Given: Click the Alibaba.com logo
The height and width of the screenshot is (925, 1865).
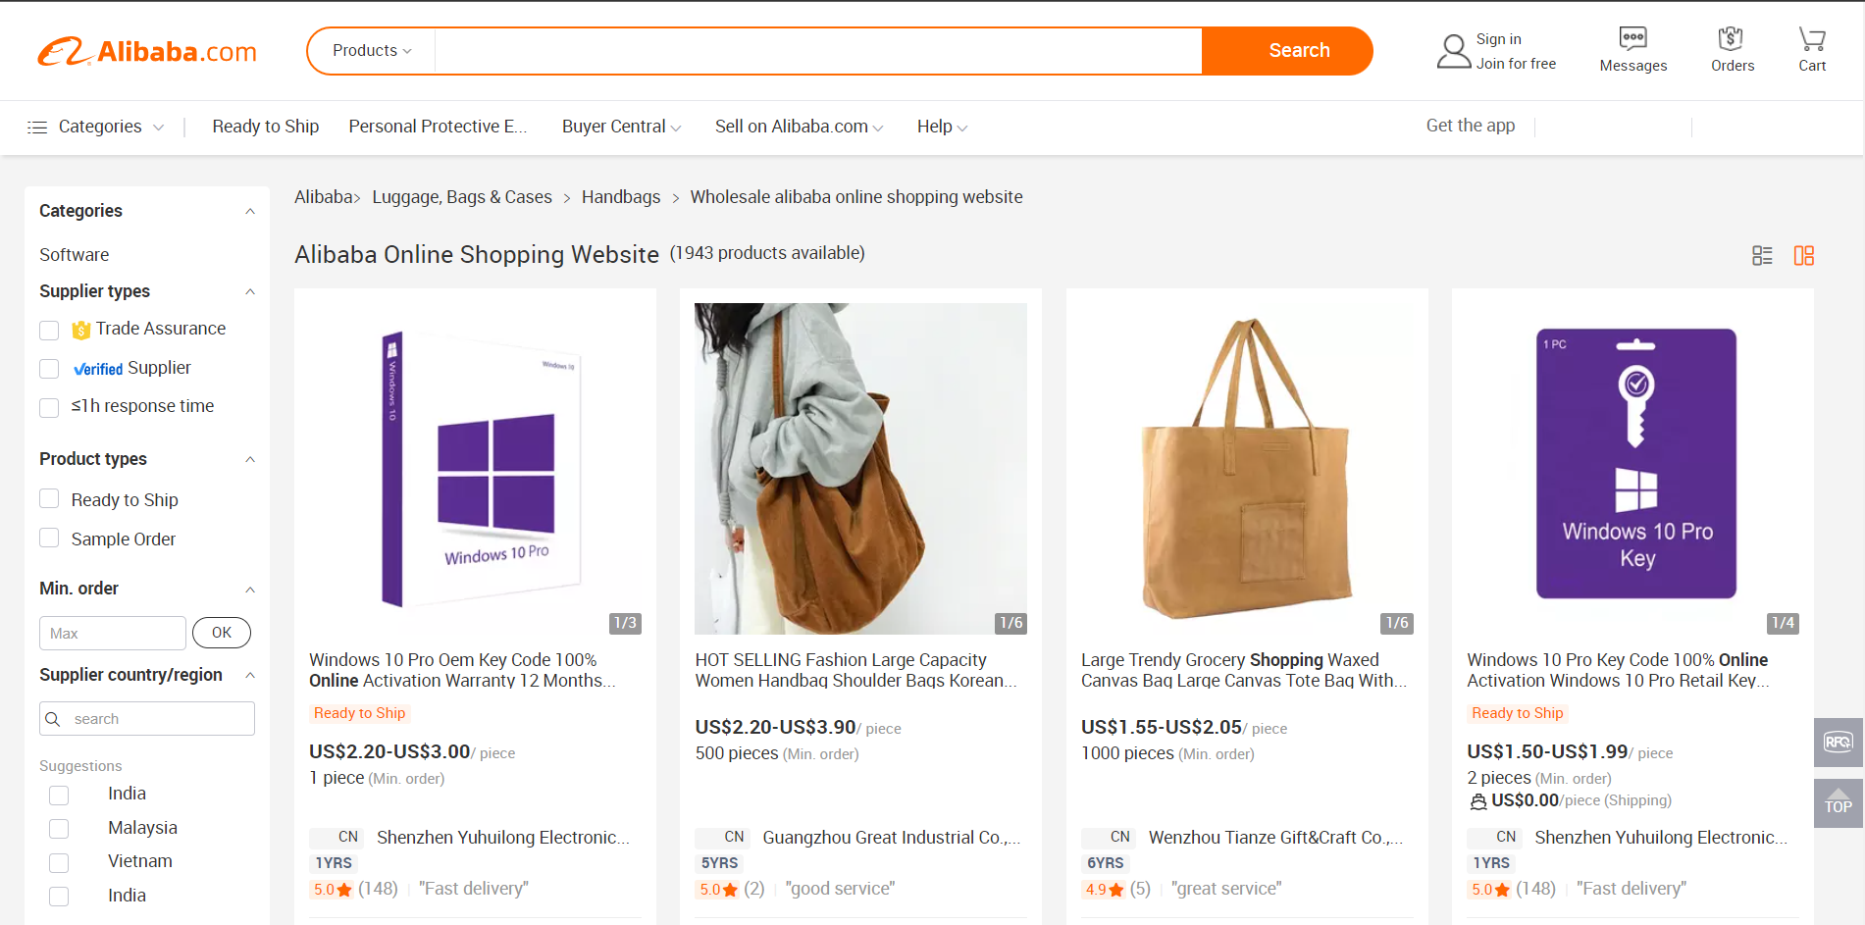Looking at the screenshot, I should coord(147,51).
